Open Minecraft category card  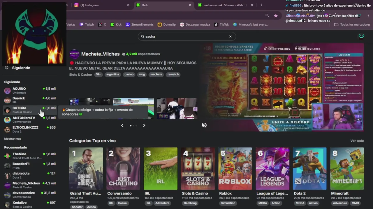pyautogui.click(x=347, y=169)
